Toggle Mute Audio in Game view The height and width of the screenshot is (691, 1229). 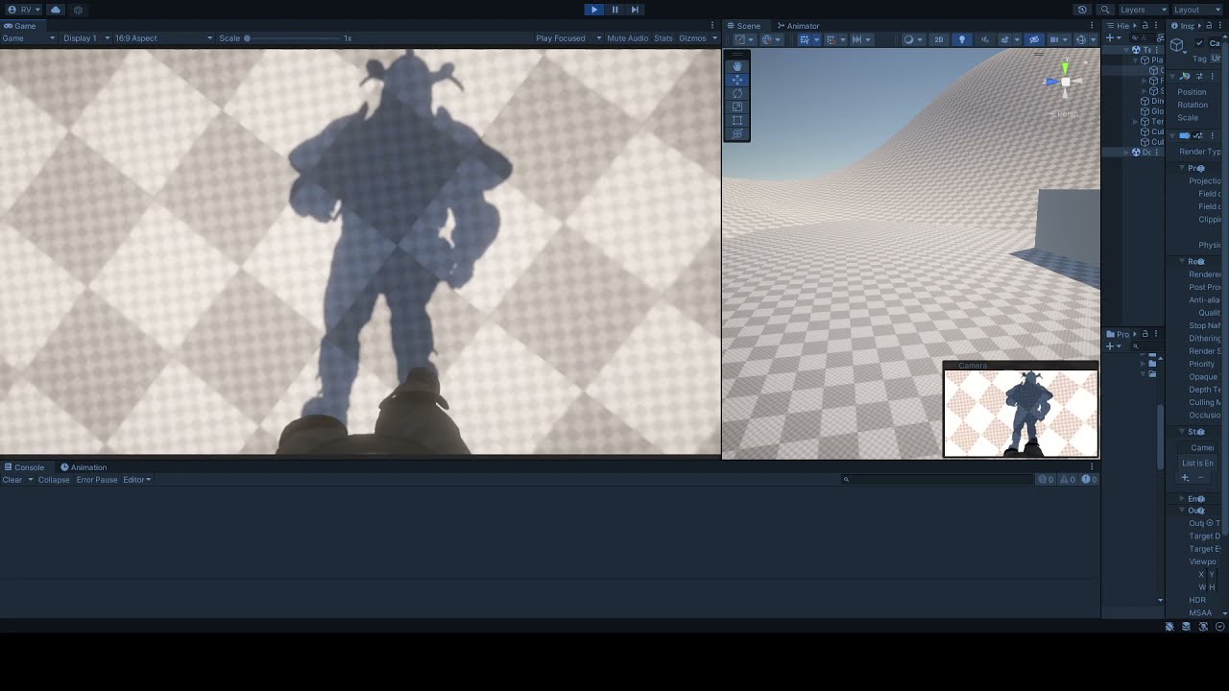point(627,38)
